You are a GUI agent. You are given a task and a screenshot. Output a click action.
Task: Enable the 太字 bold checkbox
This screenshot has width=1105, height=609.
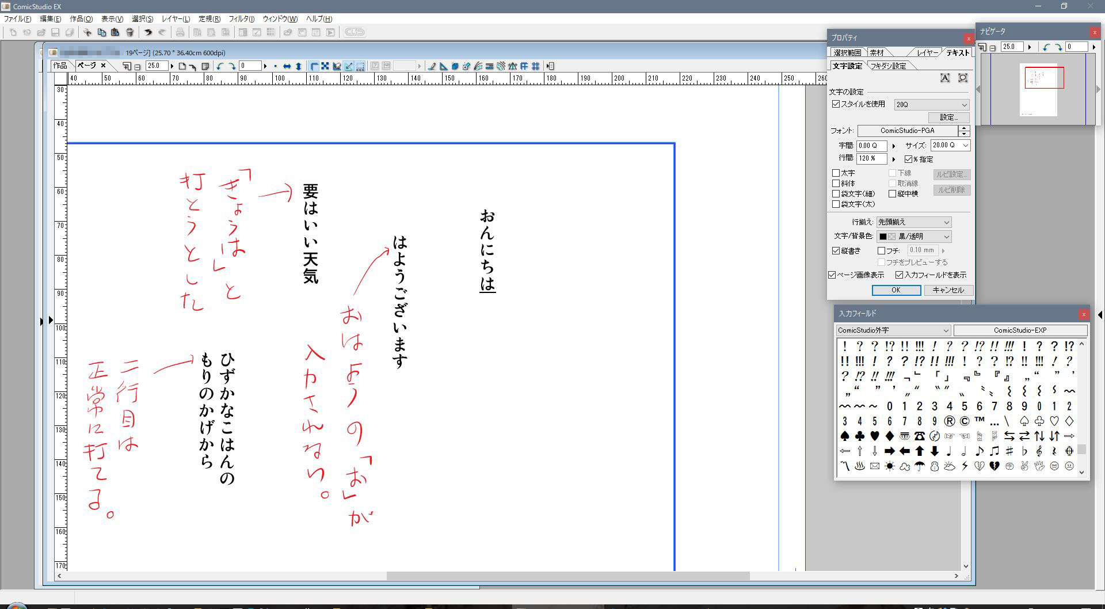pyautogui.click(x=836, y=173)
